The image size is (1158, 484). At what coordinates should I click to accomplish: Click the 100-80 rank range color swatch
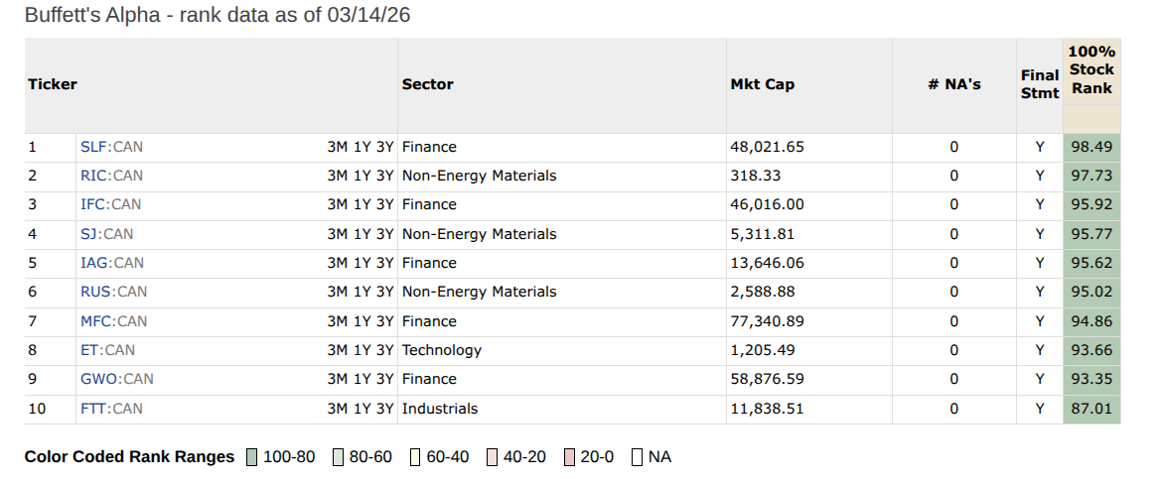pyautogui.click(x=251, y=457)
